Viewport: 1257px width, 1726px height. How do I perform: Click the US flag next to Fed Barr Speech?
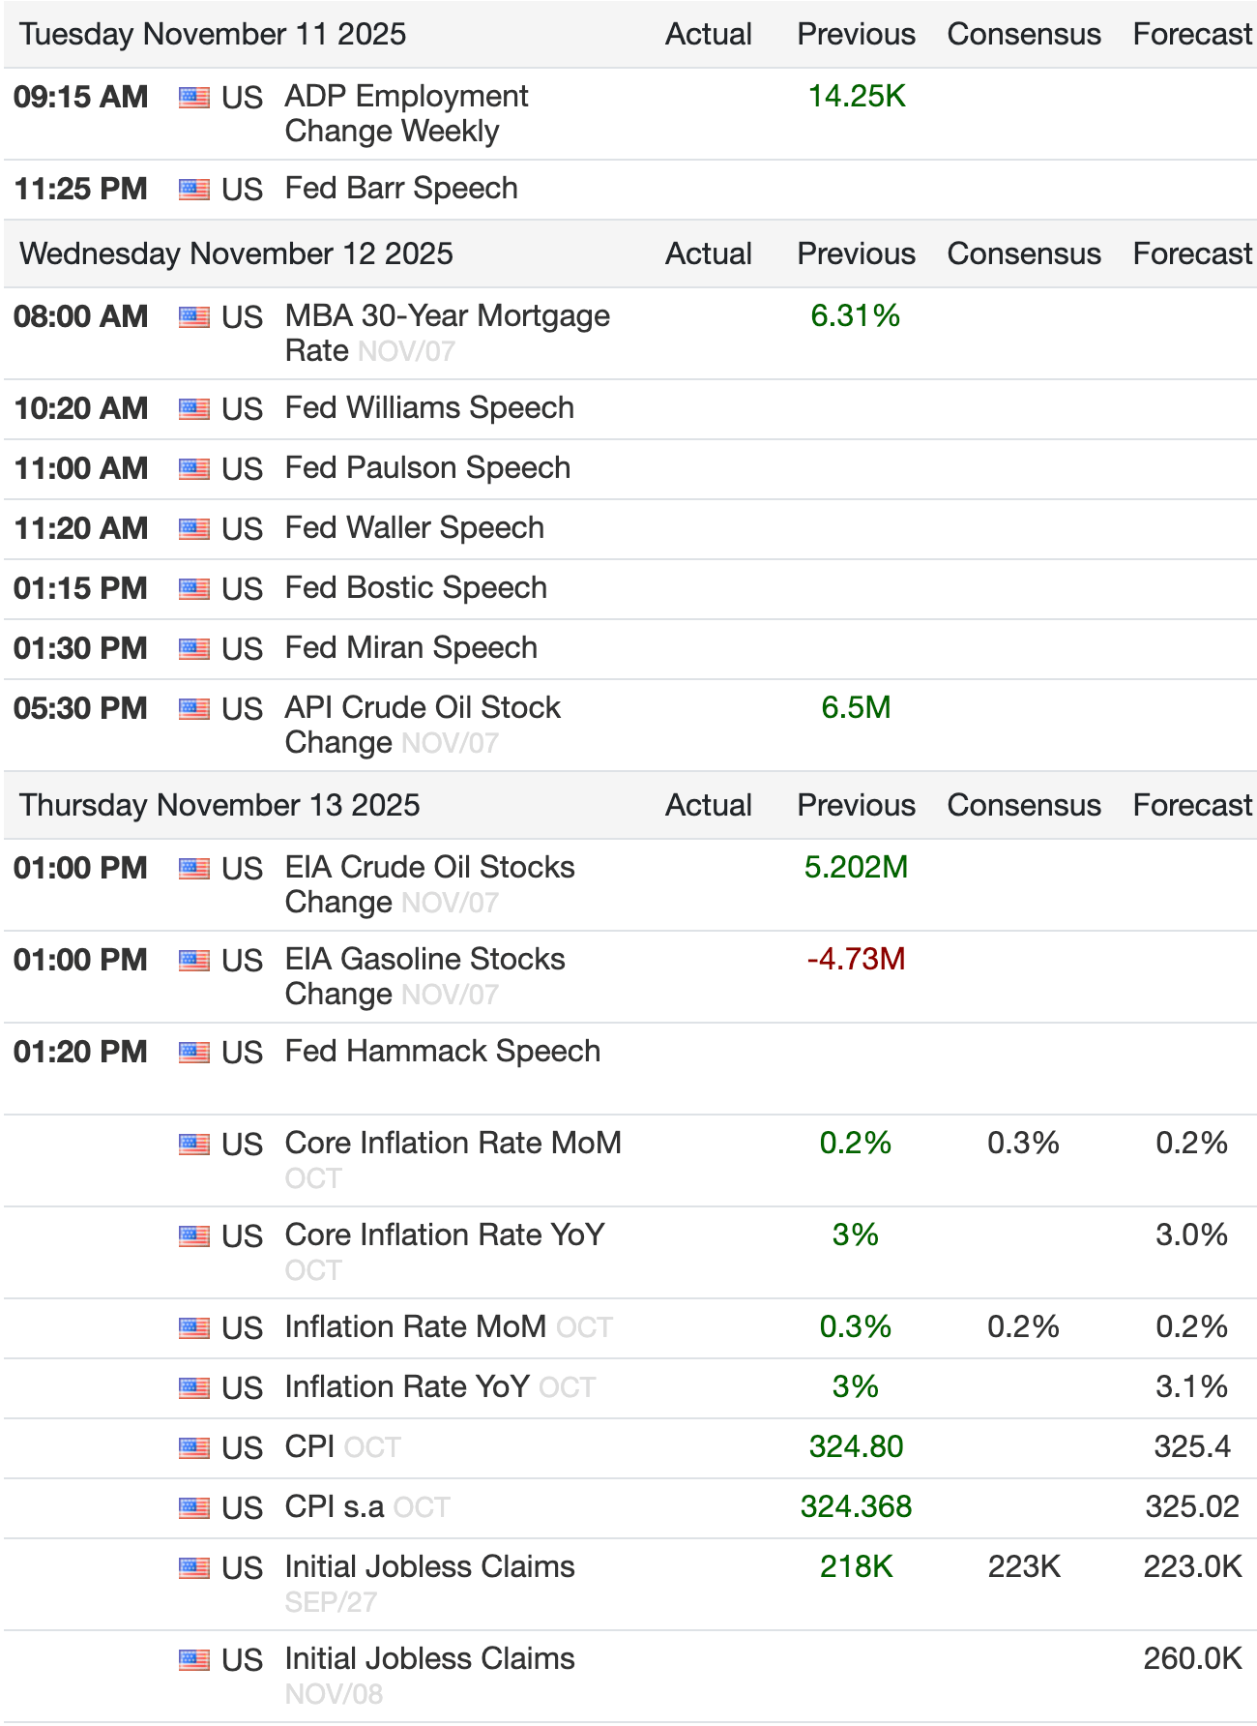click(193, 190)
